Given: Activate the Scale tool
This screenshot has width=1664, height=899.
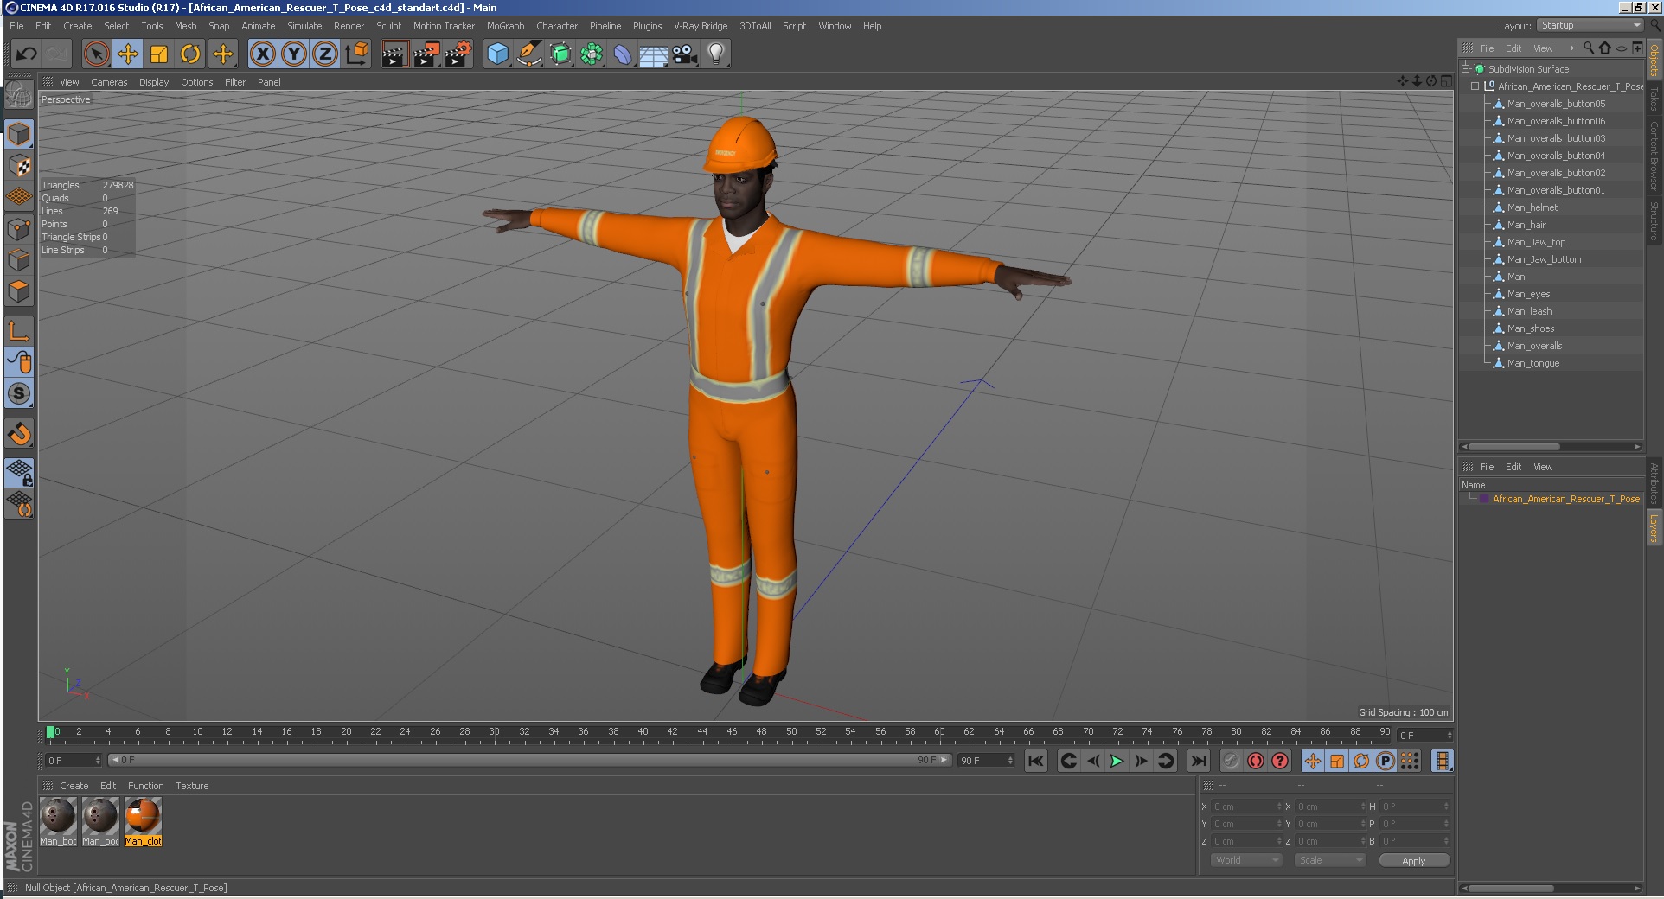Looking at the screenshot, I should click(159, 54).
